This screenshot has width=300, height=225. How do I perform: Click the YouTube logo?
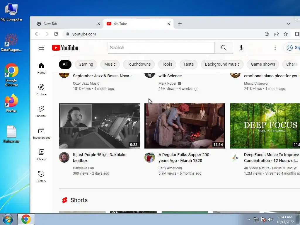65,48
